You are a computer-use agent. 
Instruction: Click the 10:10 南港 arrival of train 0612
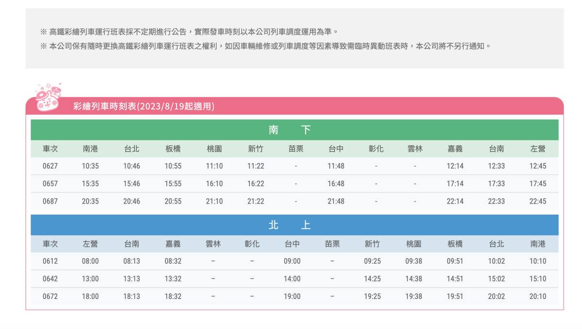point(538,261)
